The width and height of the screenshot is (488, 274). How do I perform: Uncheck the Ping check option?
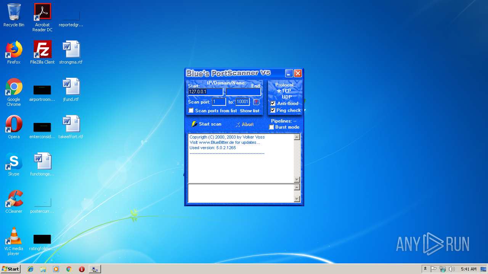pos(273,110)
